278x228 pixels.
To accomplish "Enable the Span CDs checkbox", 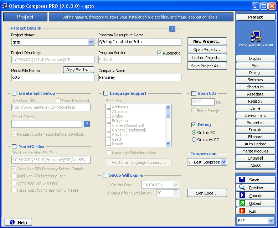I will (x=194, y=93).
